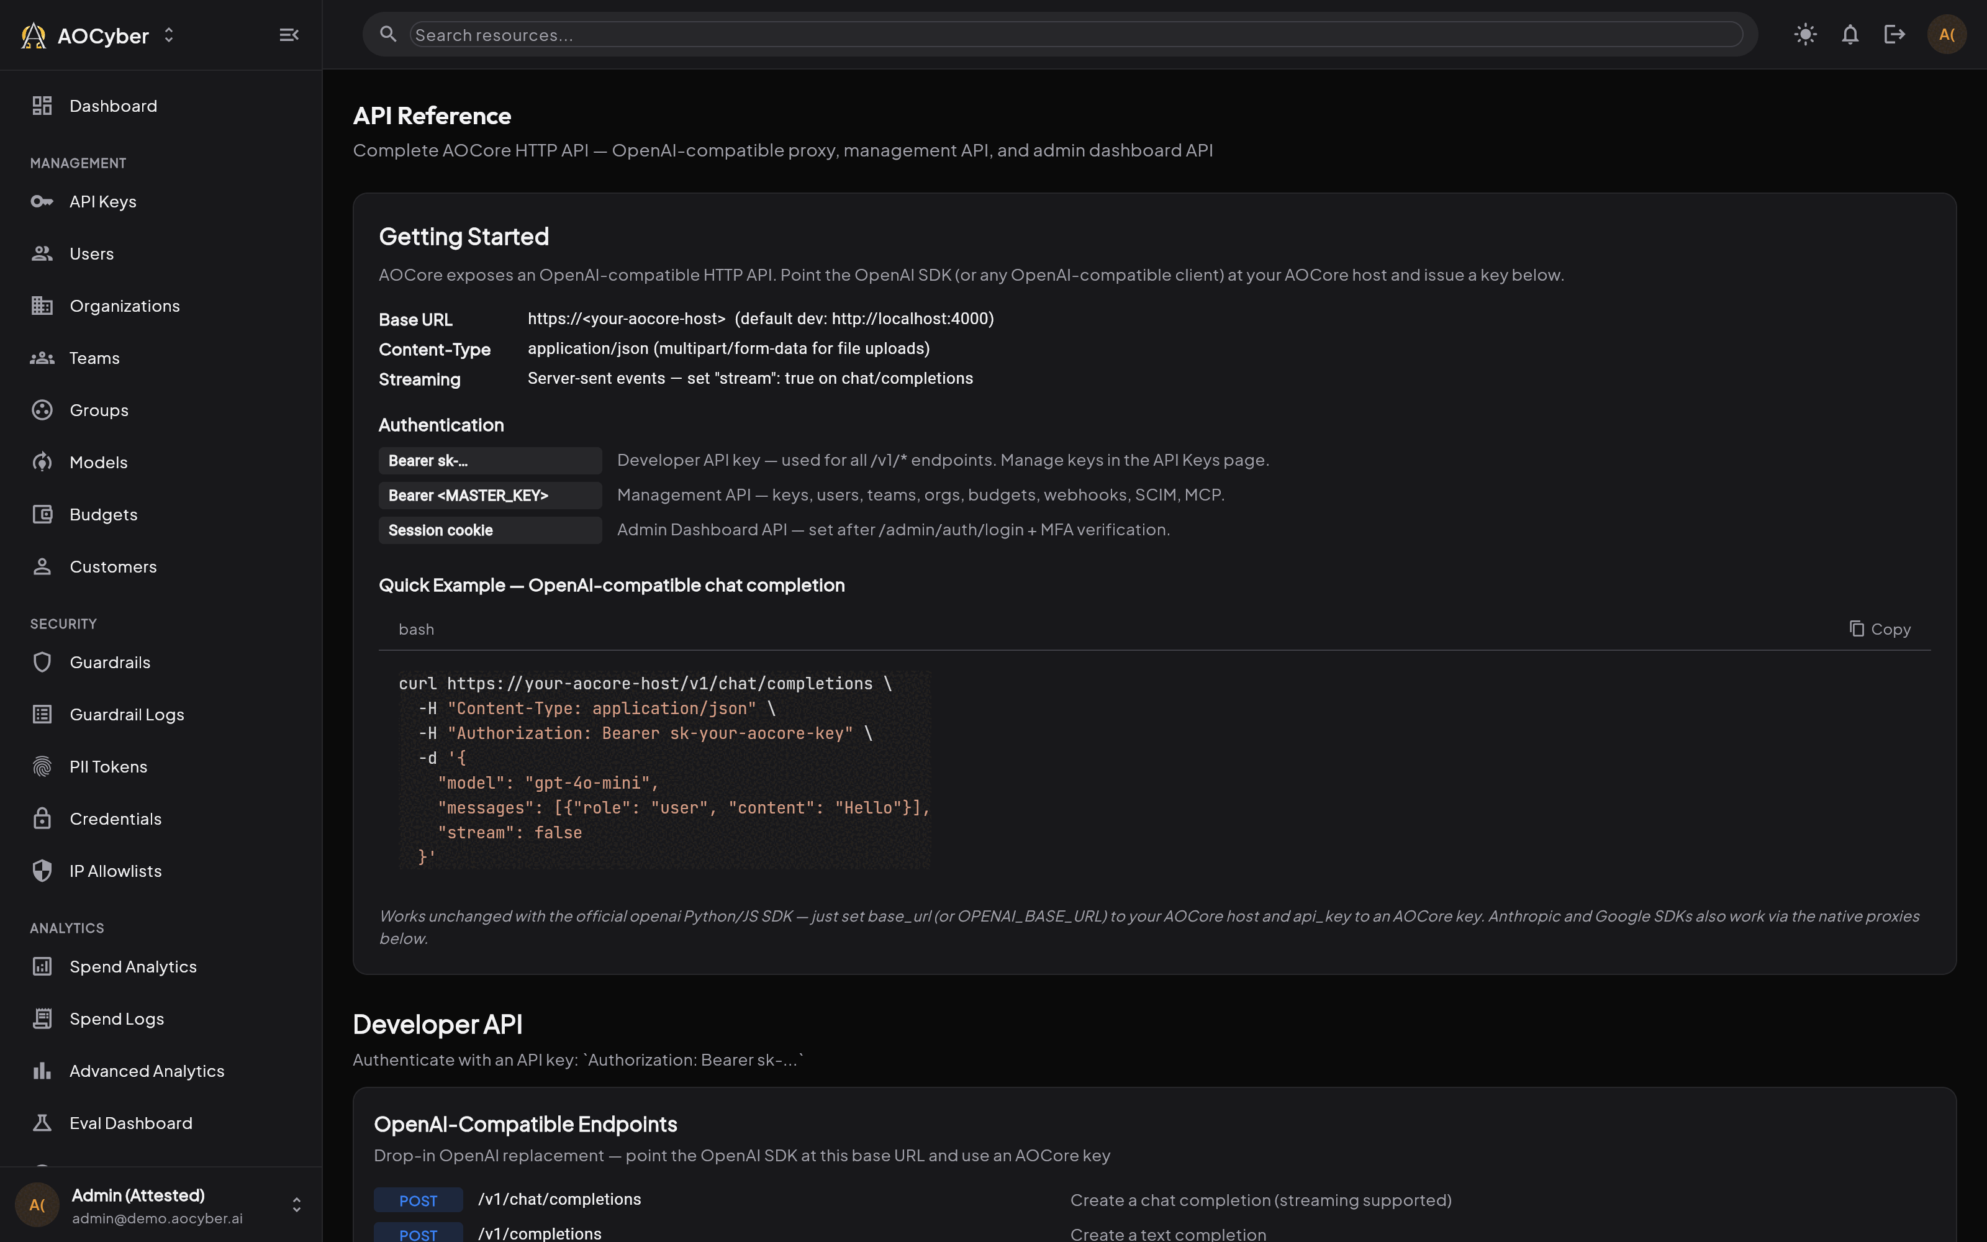Open Dashboard grid icon in sidebar
This screenshot has width=1987, height=1242.
tap(42, 106)
